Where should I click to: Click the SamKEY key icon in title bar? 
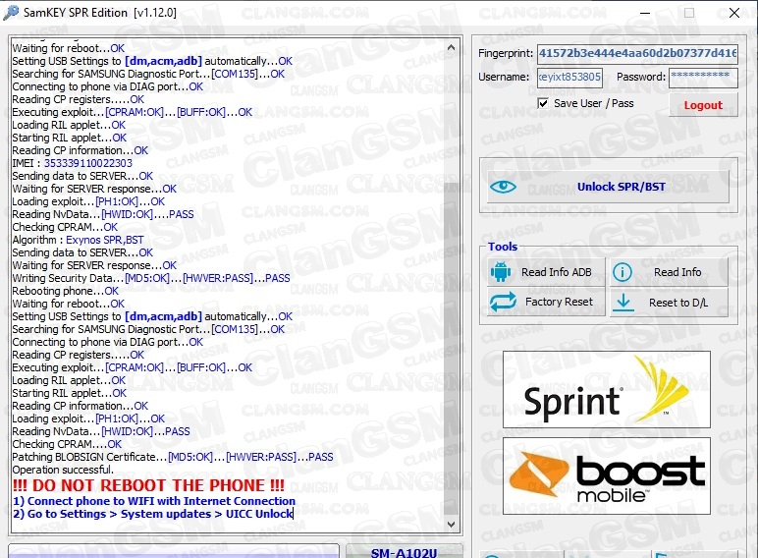[x=11, y=12]
